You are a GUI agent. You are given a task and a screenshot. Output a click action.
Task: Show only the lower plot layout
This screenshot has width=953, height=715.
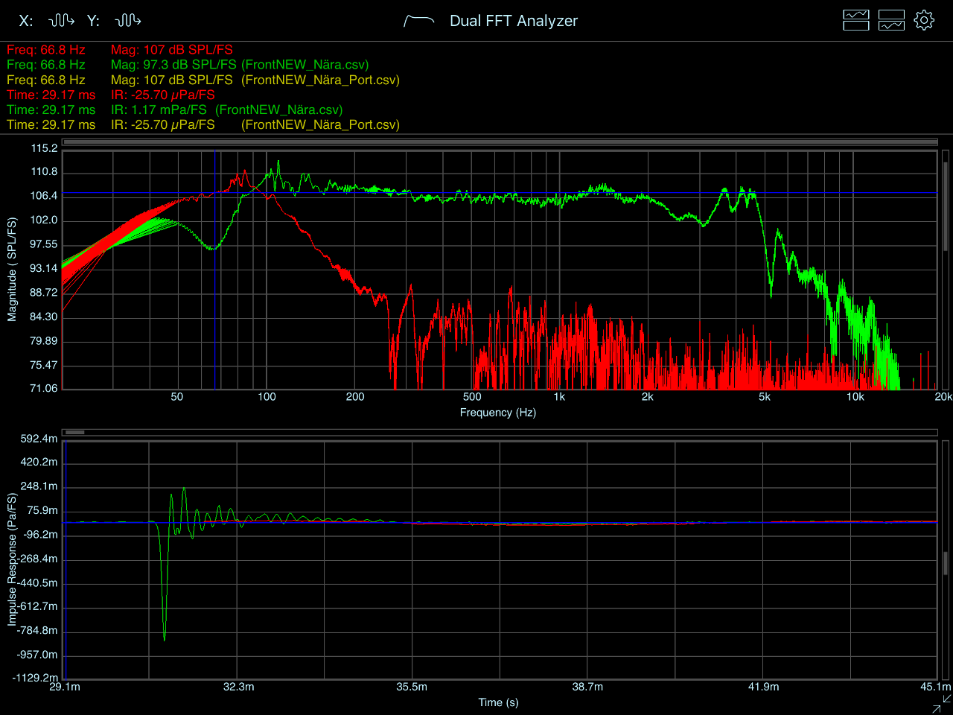[891, 20]
